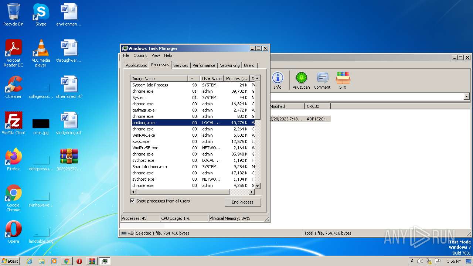This screenshot has height=266, width=473.
Task: Open the View menu in Task Manager
Action: [x=156, y=55]
